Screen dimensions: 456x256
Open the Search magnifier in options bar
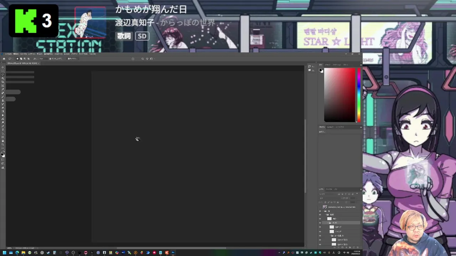pos(142,59)
